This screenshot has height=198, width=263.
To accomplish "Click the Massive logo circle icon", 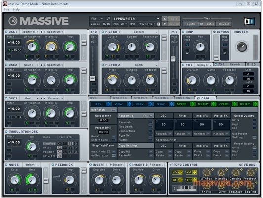I will (x=13, y=21).
